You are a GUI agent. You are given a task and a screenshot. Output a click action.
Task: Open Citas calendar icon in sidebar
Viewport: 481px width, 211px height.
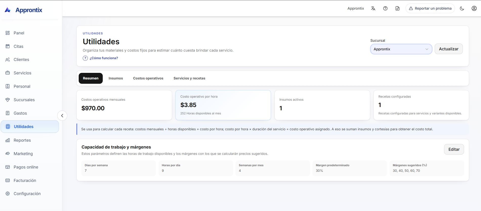[8, 46]
